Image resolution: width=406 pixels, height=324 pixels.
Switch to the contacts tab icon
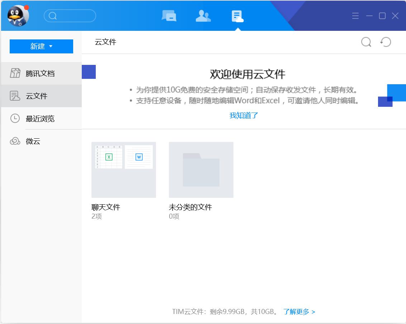pyautogui.click(x=203, y=16)
